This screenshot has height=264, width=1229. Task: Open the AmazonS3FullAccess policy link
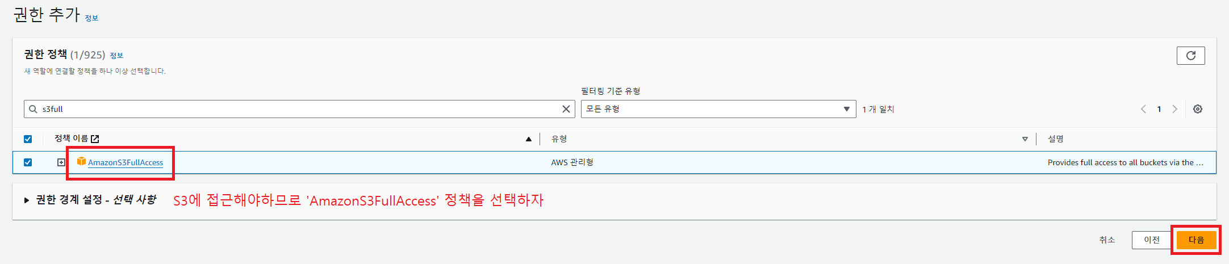pos(126,162)
